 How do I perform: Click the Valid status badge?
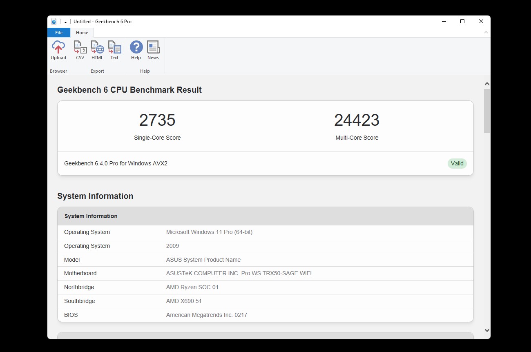tap(457, 163)
